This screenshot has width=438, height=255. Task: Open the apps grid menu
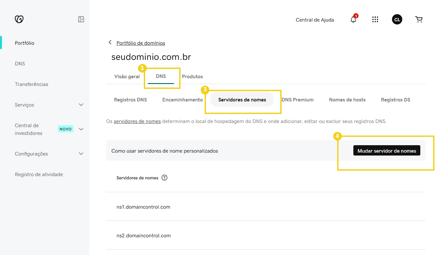(375, 19)
